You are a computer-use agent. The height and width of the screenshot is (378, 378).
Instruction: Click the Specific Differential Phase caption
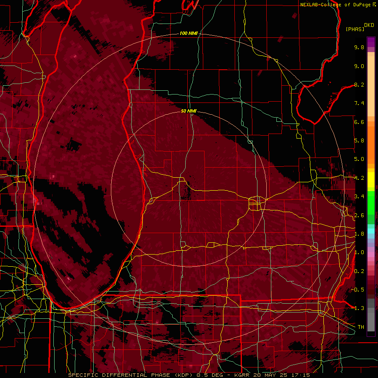pos(189,375)
